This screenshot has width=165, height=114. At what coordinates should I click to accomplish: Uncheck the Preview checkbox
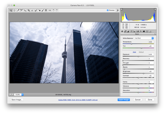coord(108,10)
